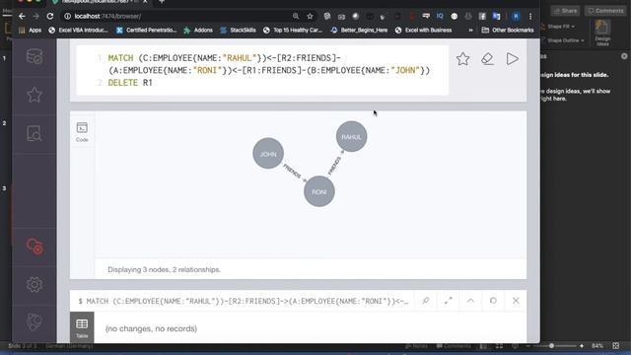Screen dimensions: 631x355
Task: Bookmark this page with star icon
Action: [310, 16]
